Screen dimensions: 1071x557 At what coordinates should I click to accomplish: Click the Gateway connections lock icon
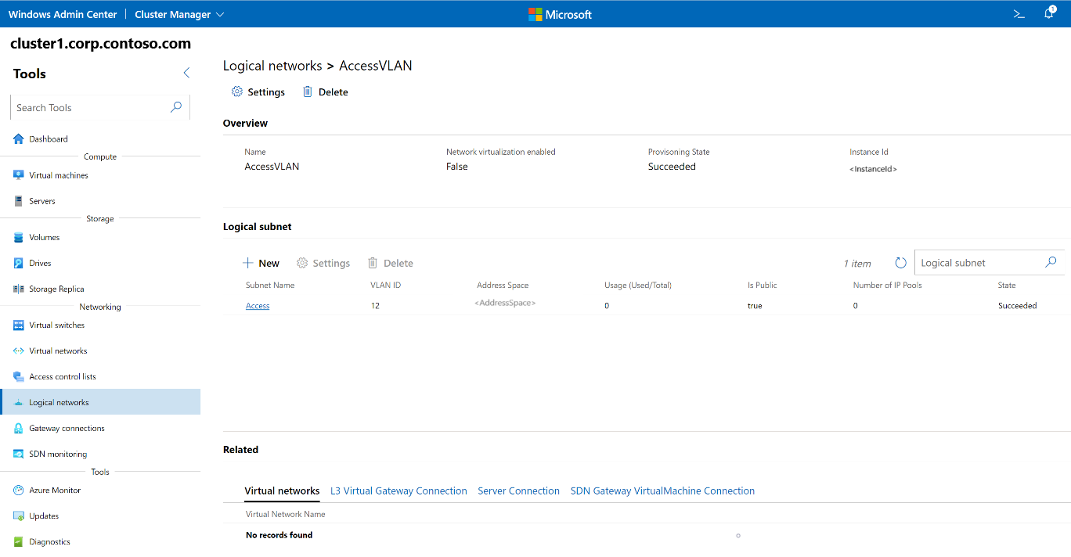[19, 429]
